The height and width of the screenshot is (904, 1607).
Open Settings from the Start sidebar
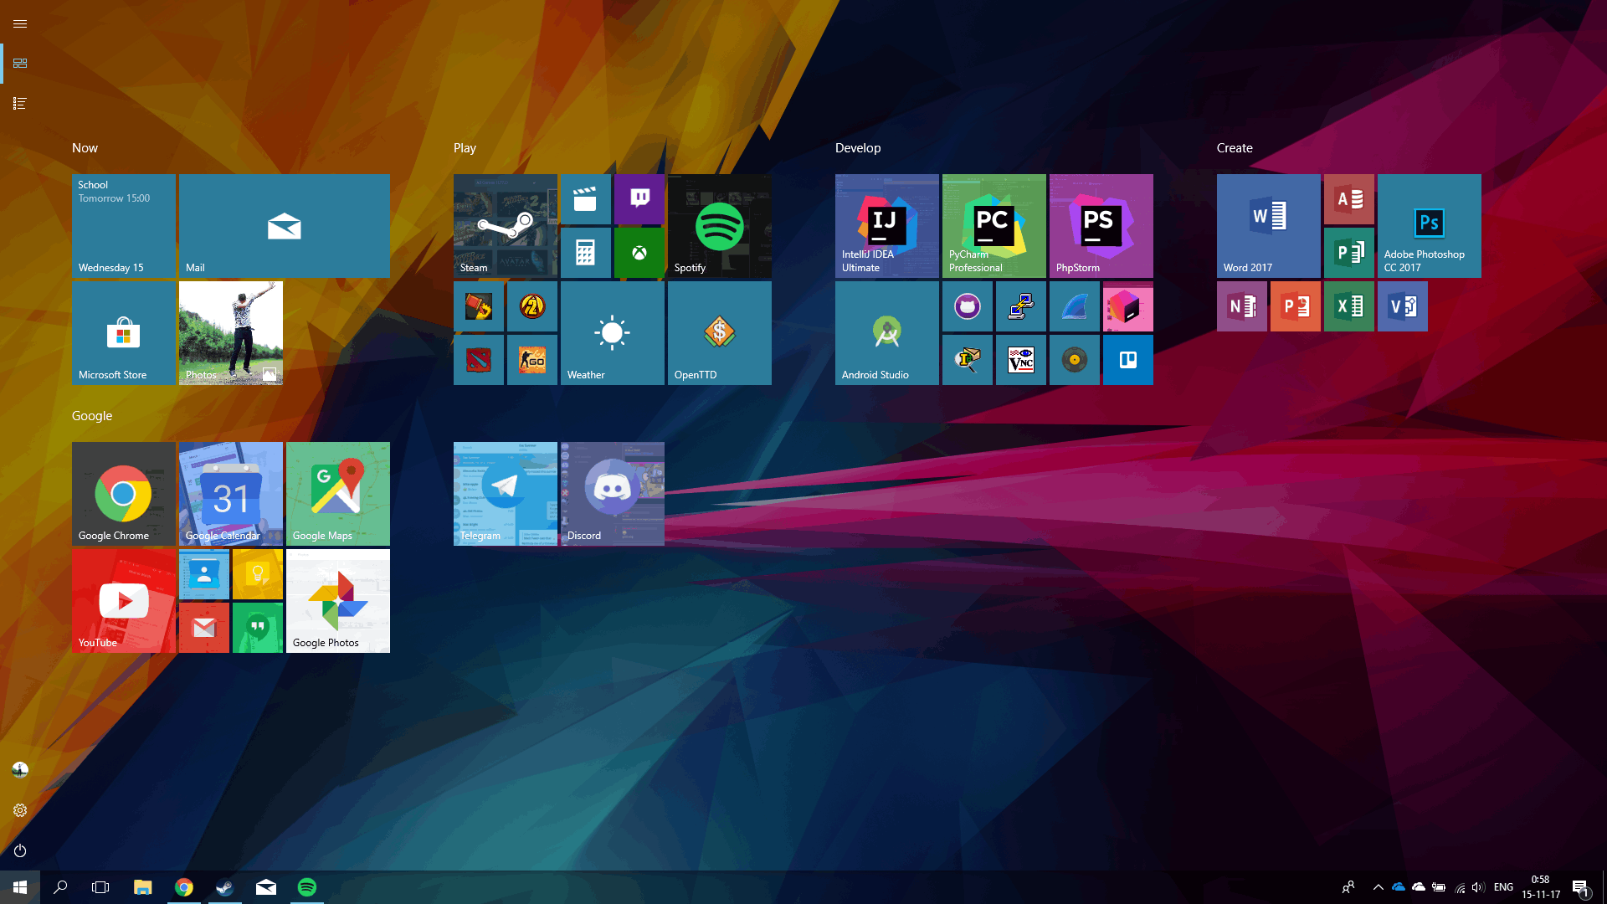[x=20, y=810]
